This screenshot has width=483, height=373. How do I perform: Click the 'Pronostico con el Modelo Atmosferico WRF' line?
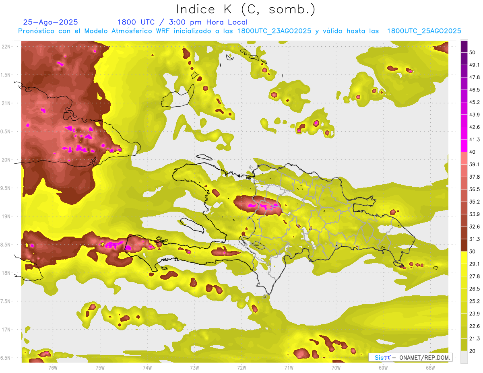pos(240,31)
